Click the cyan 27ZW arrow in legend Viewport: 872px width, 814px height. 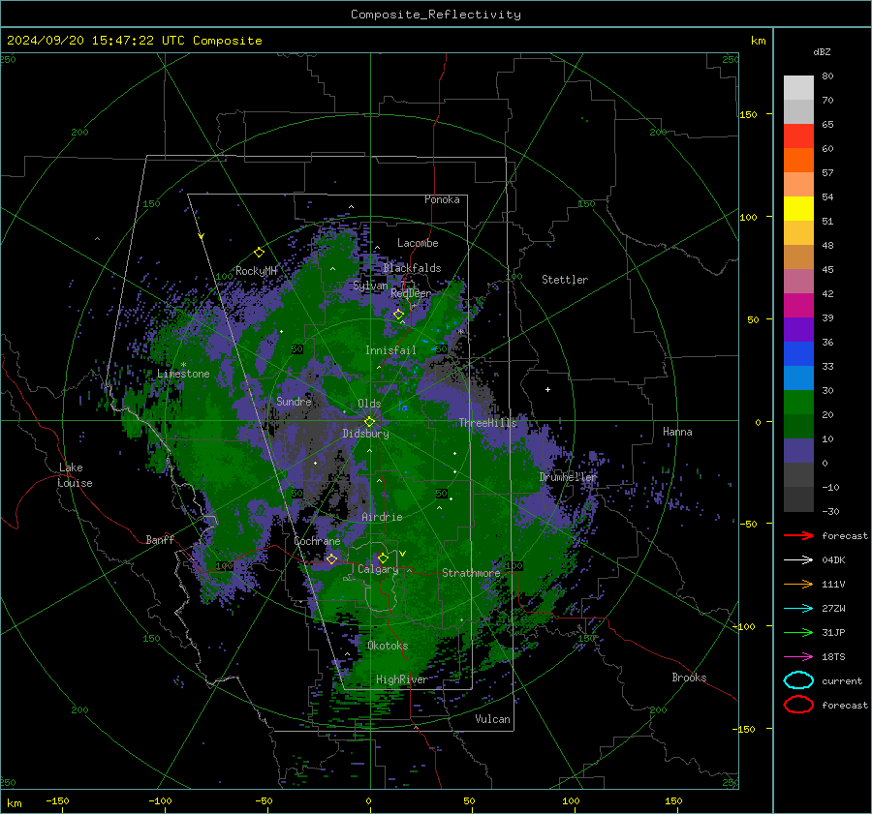click(798, 609)
